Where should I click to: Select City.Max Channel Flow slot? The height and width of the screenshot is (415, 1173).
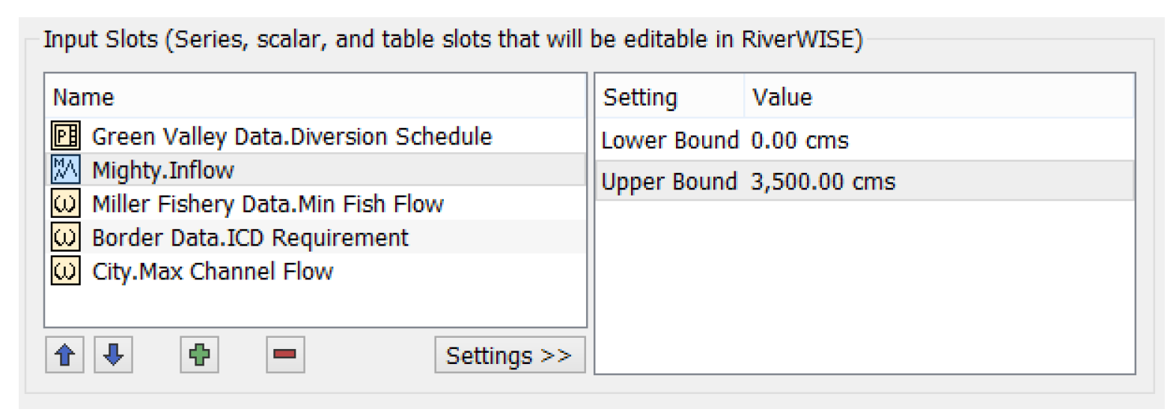(315, 270)
